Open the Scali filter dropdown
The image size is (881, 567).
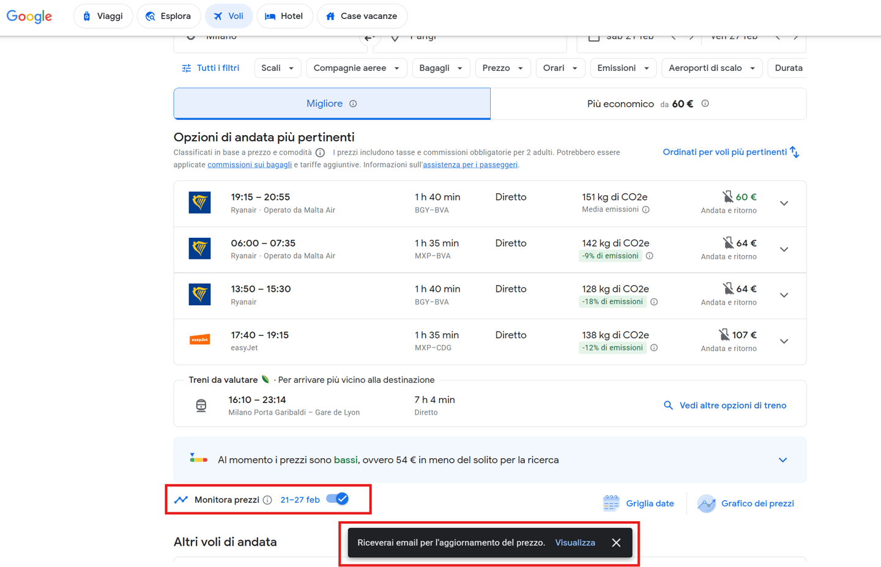277,68
